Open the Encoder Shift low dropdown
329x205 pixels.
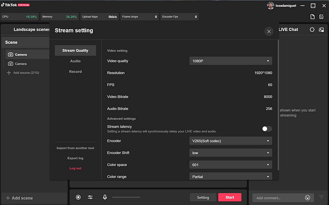(x=231, y=153)
